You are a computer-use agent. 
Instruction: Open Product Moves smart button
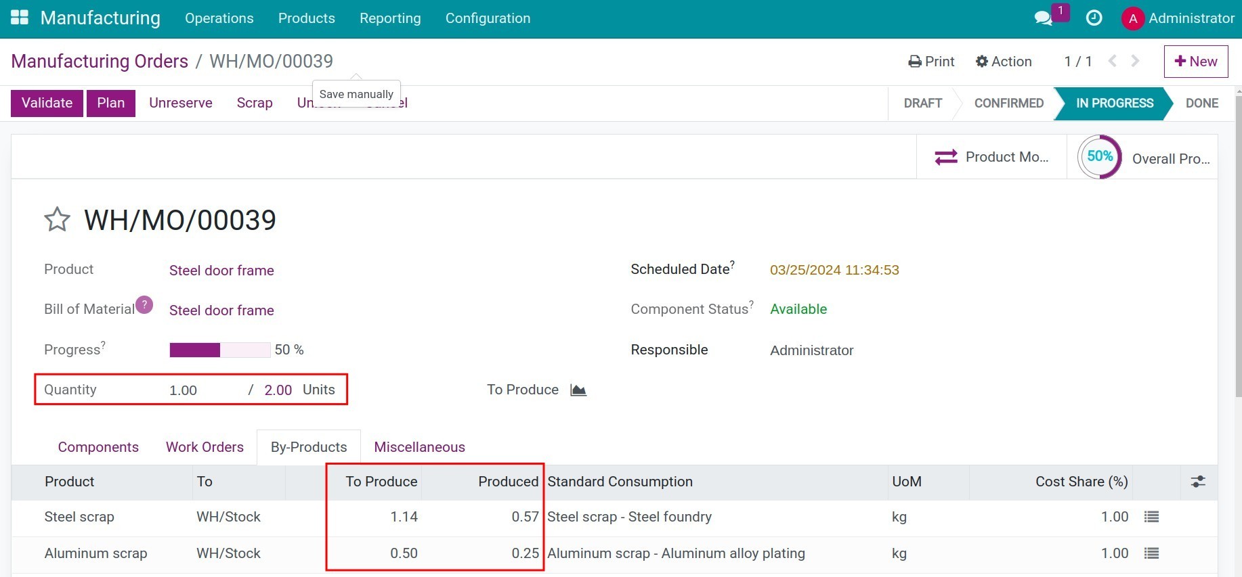(991, 157)
